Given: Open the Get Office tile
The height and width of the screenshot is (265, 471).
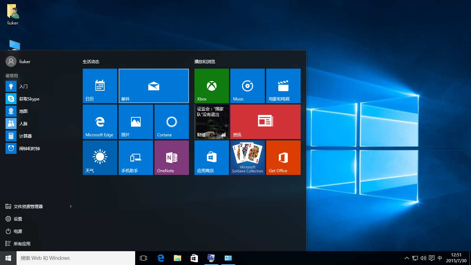Looking at the screenshot, I should 283,157.
